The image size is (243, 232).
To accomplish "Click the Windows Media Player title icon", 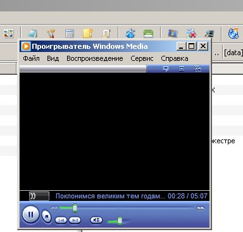I will pyautogui.click(x=26, y=46).
